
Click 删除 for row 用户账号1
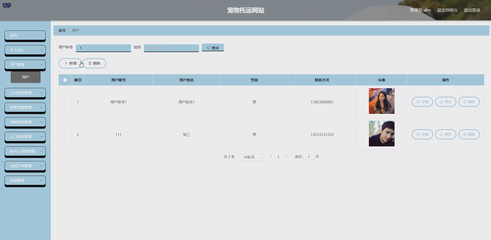point(469,102)
